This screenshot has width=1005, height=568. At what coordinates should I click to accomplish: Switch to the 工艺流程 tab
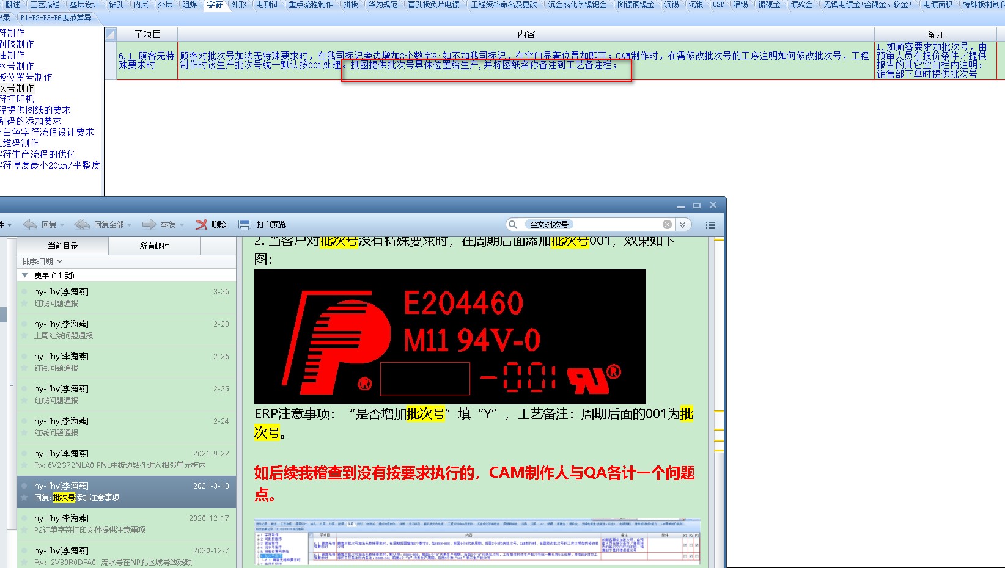tap(45, 4)
